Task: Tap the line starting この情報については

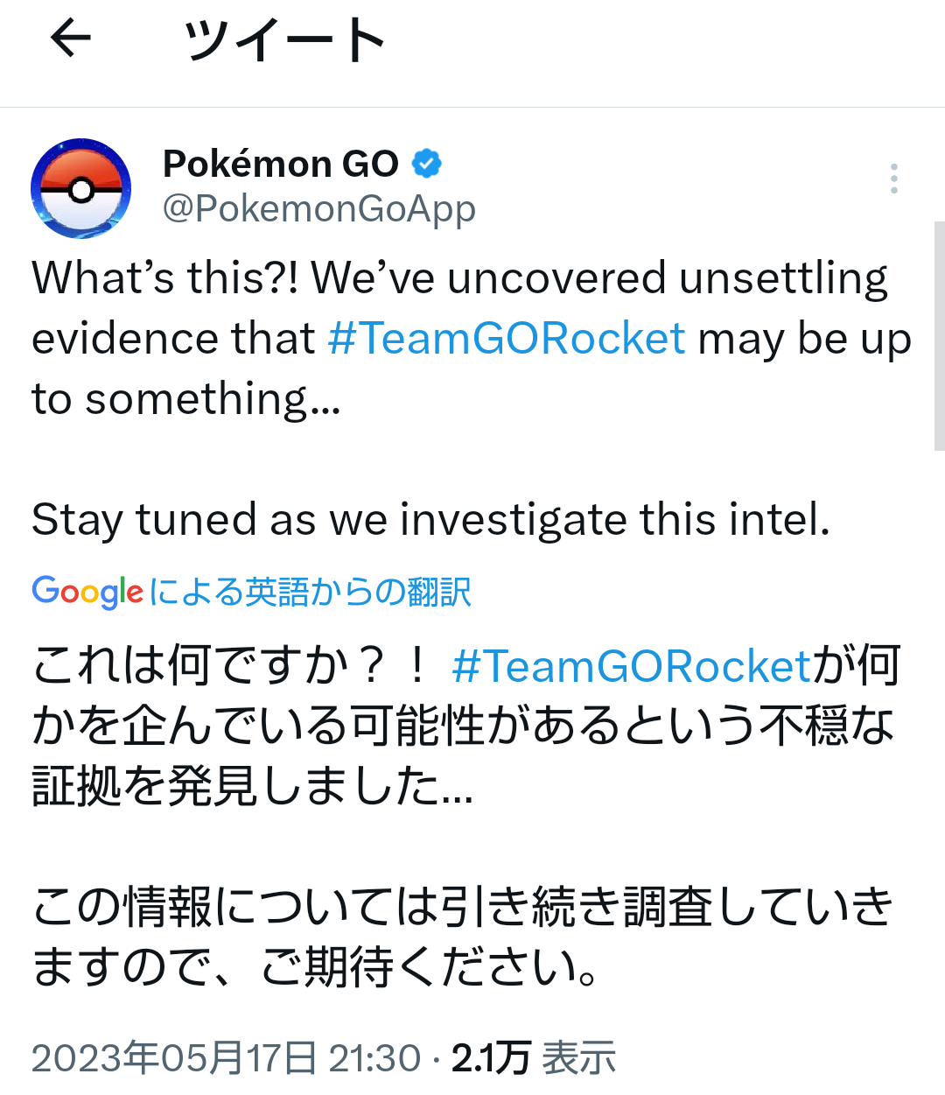Action: pyautogui.click(x=463, y=907)
